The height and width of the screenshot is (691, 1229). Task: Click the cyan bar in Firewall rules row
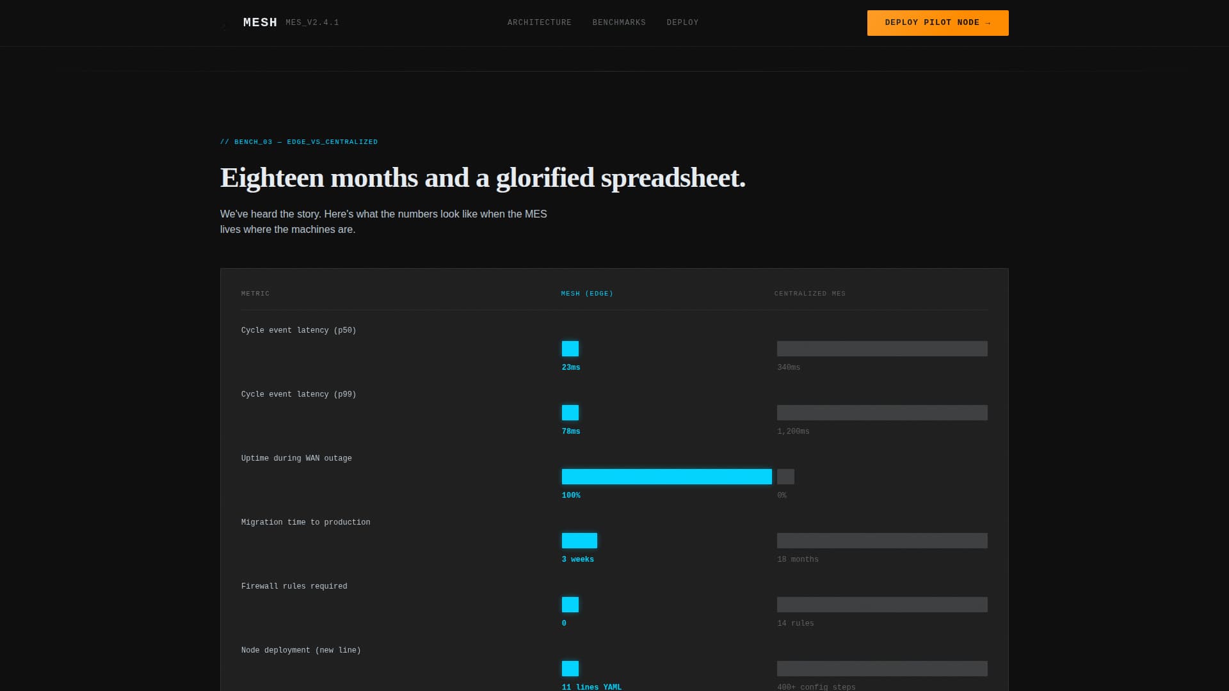pos(570,605)
